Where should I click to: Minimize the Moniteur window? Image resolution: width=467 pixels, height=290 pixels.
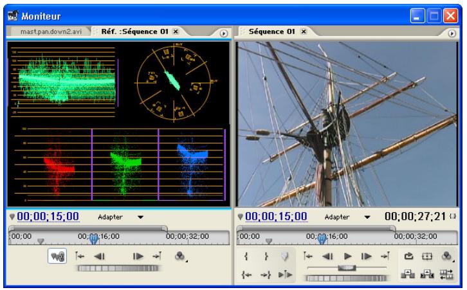point(417,16)
